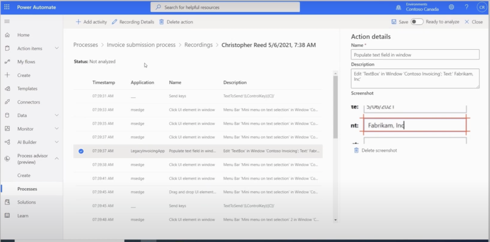This screenshot has width=490, height=242.
Task: Click the Save button label
Action: click(x=403, y=22)
